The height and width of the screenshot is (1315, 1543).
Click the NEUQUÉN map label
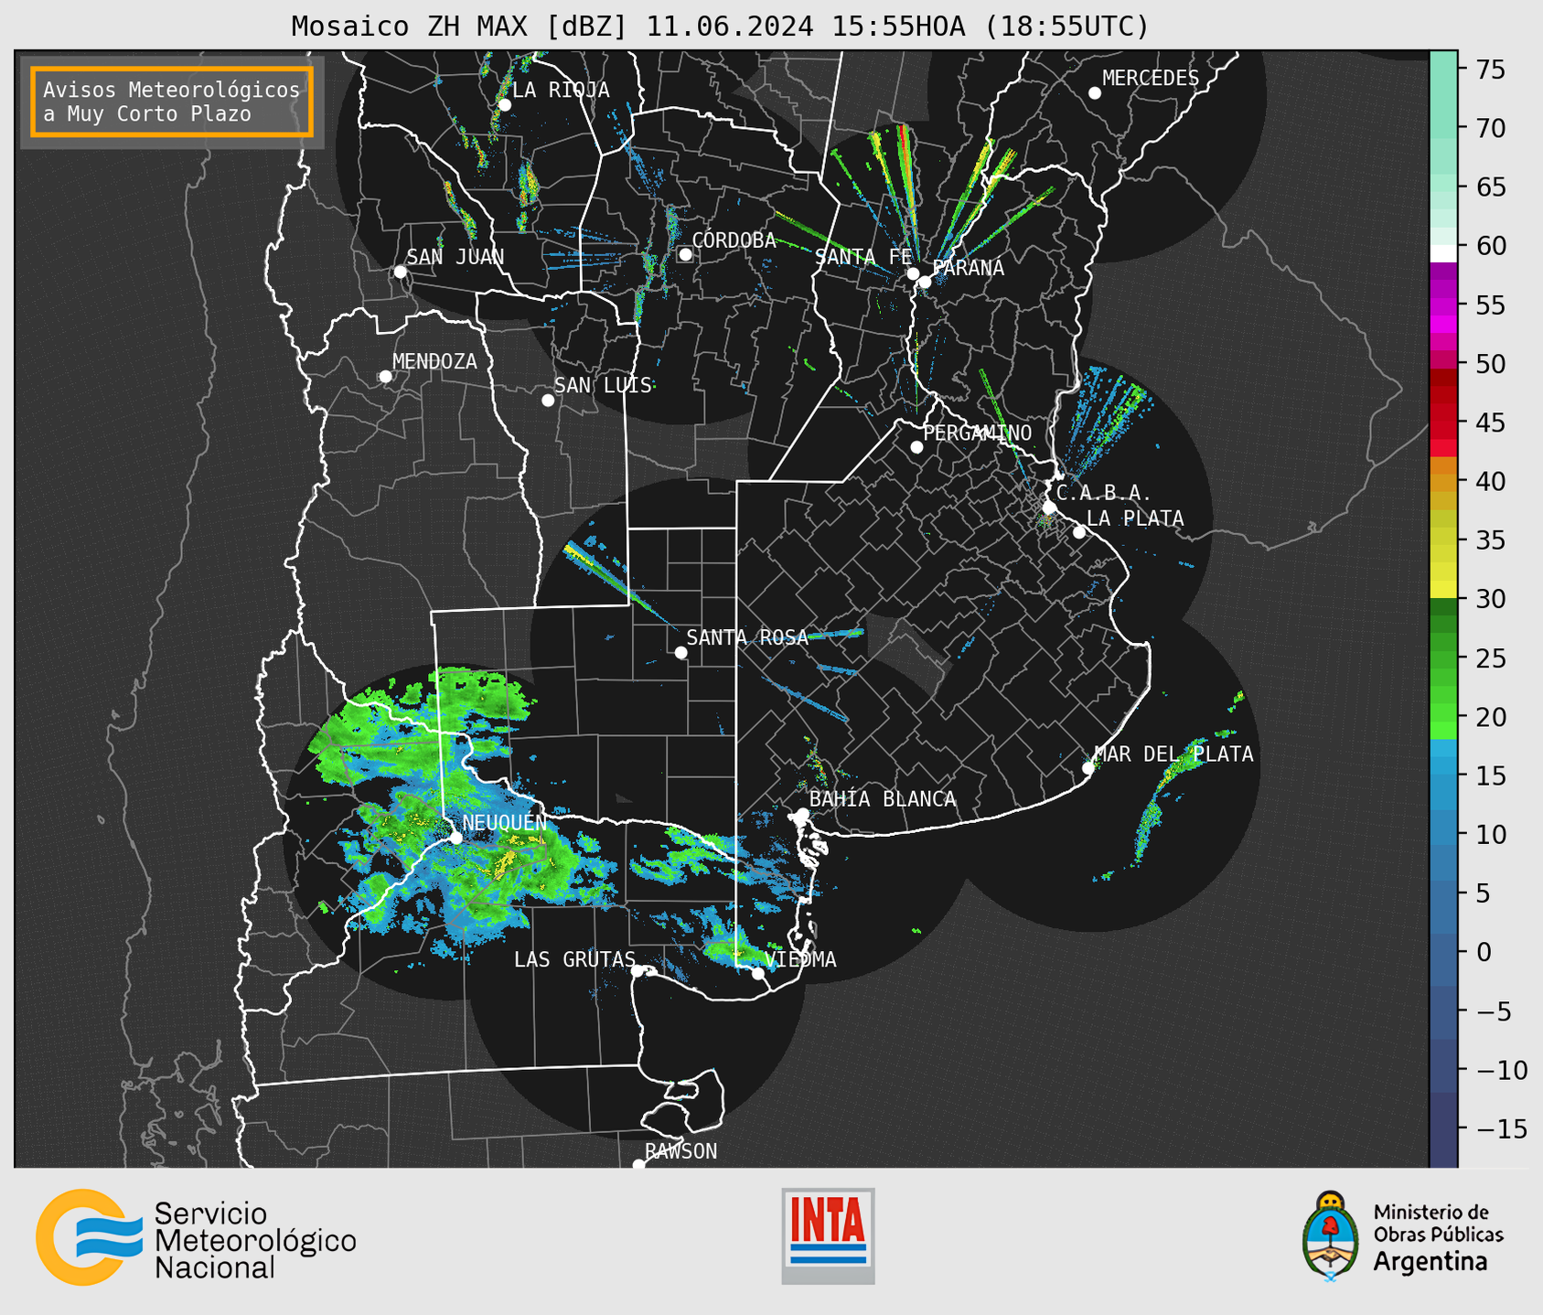[x=505, y=823]
